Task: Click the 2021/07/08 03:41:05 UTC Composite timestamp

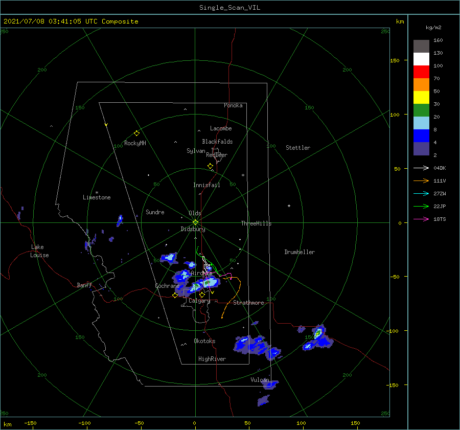Action: coord(71,21)
